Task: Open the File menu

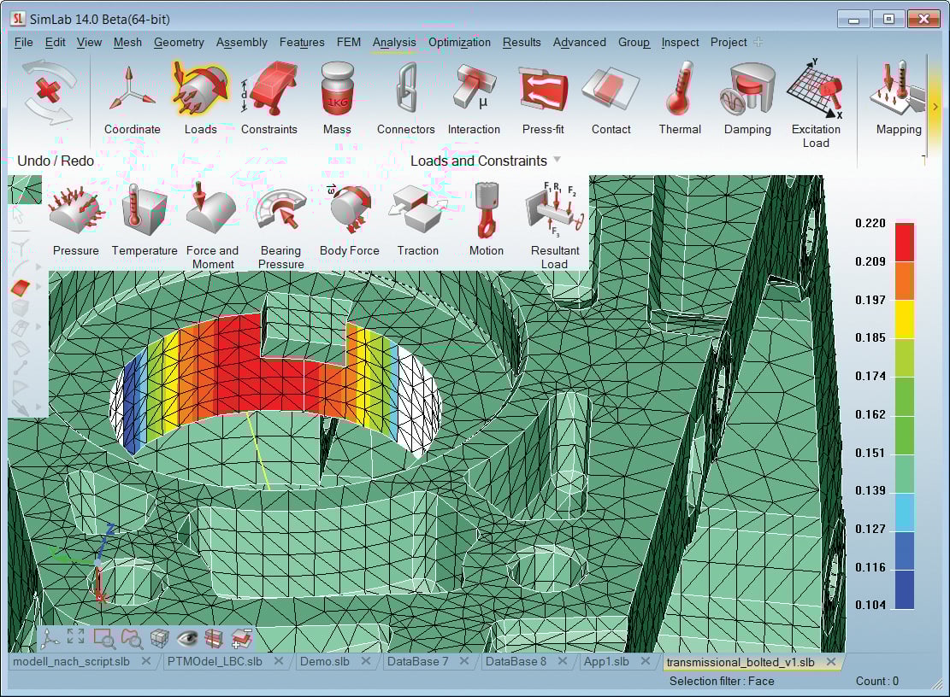Action: pyautogui.click(x=24, y=43)
